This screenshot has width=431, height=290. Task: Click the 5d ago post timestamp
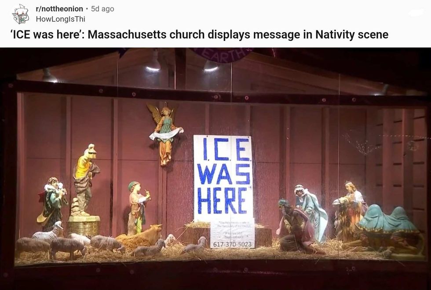[x=102, y=9]
